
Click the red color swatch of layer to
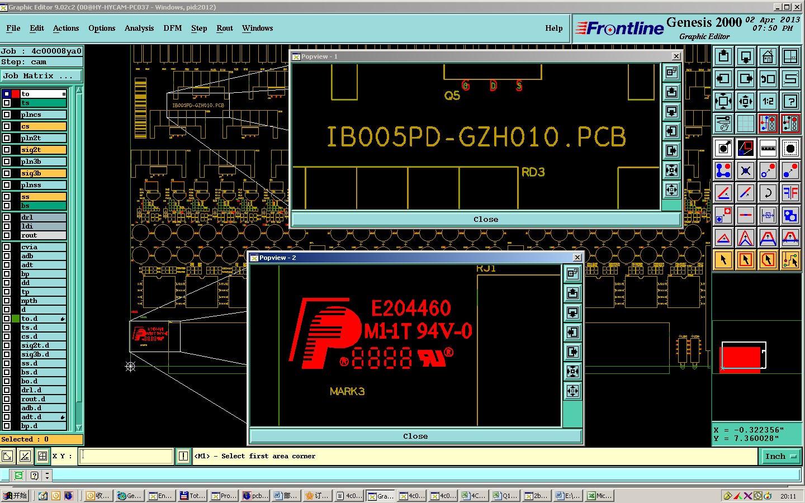tap(16, 94)
